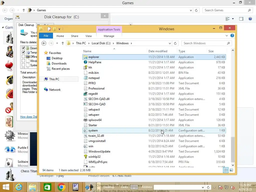256x192 pixels.
Task: Click the volume icon in system tray
Action: [x=232, y=187]
